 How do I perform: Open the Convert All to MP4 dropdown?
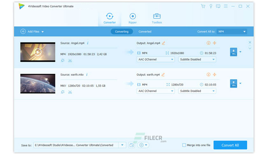click(x=232, y=31)
